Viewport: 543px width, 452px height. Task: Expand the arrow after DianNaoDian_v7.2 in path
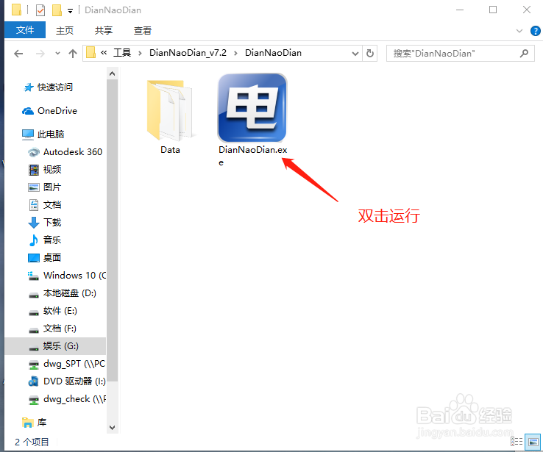pyautogui.click(x=235, y=53)
